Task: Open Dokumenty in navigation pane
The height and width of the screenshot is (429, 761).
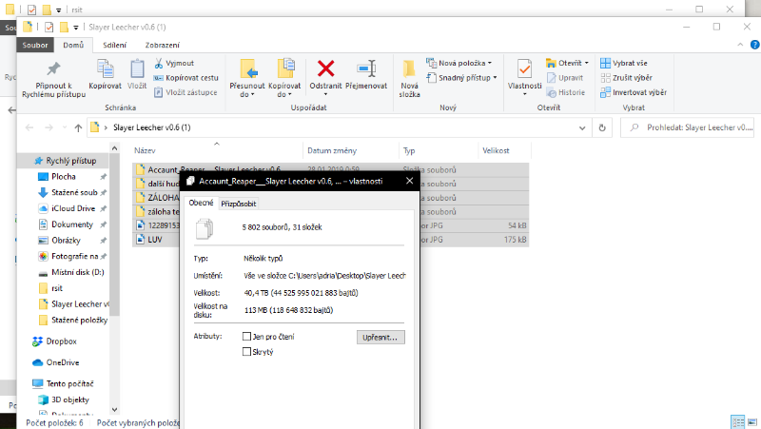Action: click(67, 224)
